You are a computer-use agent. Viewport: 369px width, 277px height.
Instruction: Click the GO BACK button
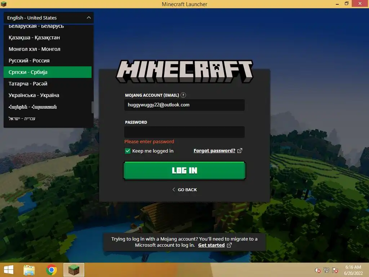pos(184,190)
